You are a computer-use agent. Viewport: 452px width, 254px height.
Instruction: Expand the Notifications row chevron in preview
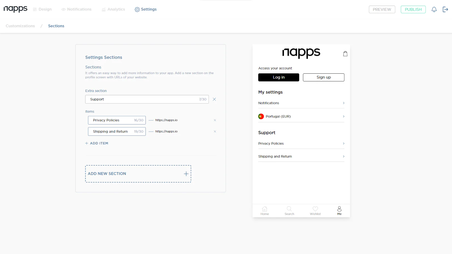point(344,103)
